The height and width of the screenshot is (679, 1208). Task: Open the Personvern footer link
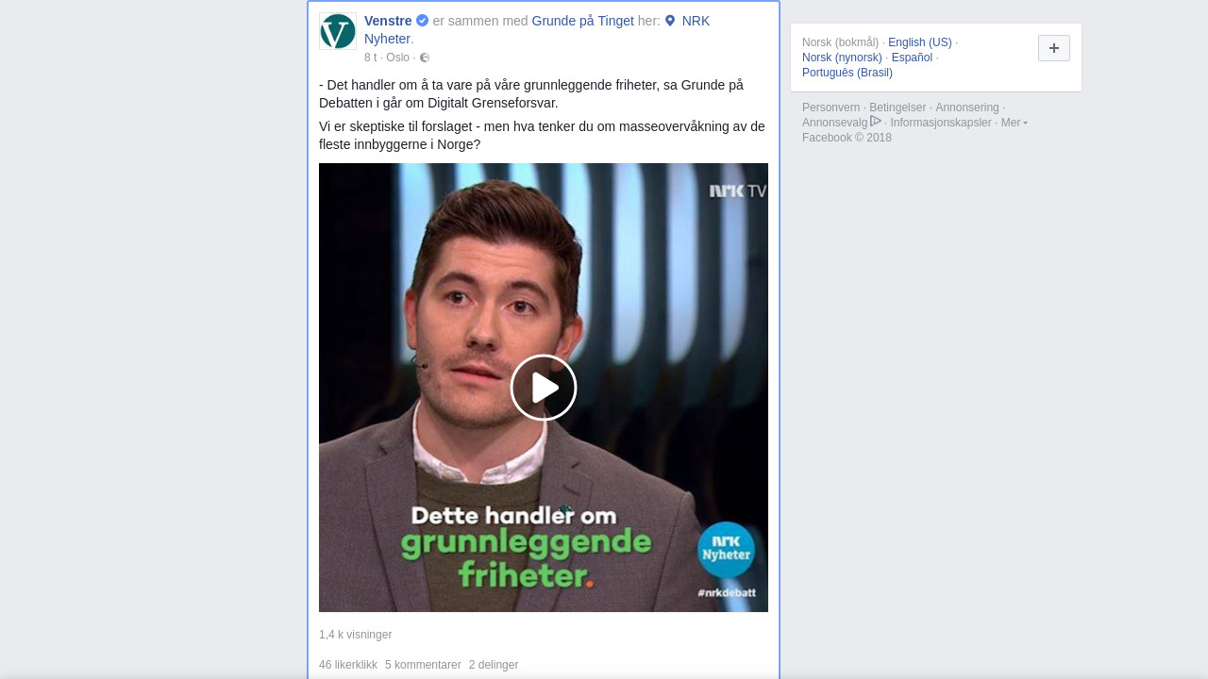[831, 108]
